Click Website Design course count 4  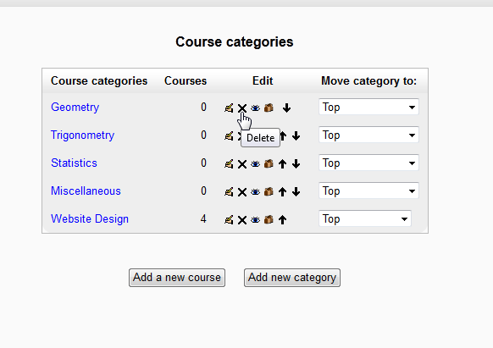[203, 218]
